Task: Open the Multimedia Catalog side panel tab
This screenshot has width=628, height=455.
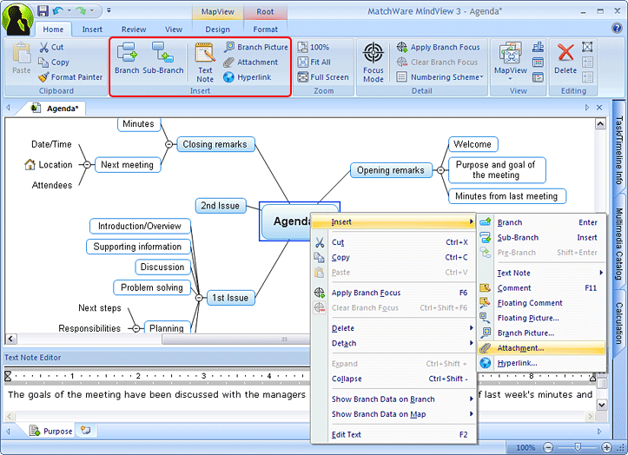Action: click(x=619, y=243)
